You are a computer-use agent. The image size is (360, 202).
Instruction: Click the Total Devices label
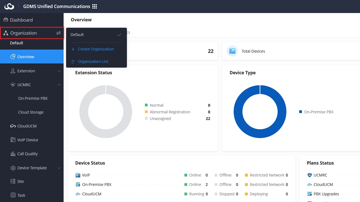coord(253,51)
